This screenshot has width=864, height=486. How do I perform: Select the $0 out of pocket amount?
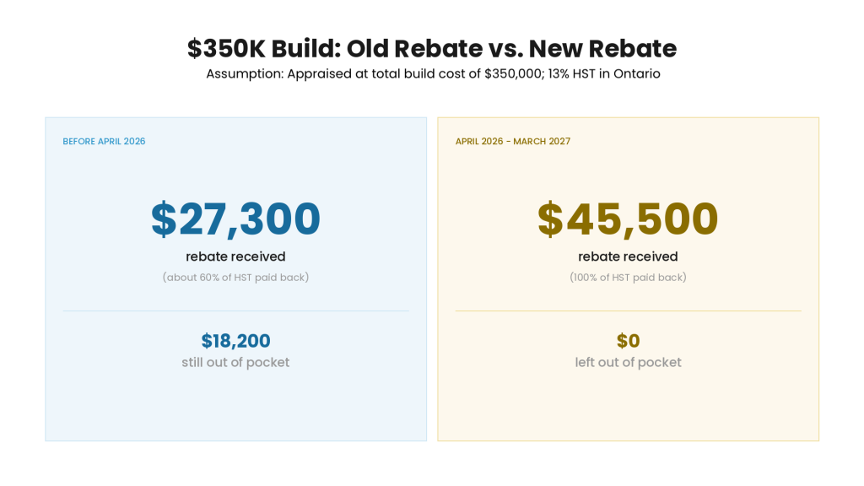(x=628, y=341)
